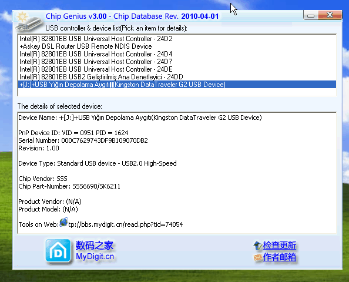Click the USB drive app icon
The width and height of the screenshot is (349, 282).
pos(29,22)
